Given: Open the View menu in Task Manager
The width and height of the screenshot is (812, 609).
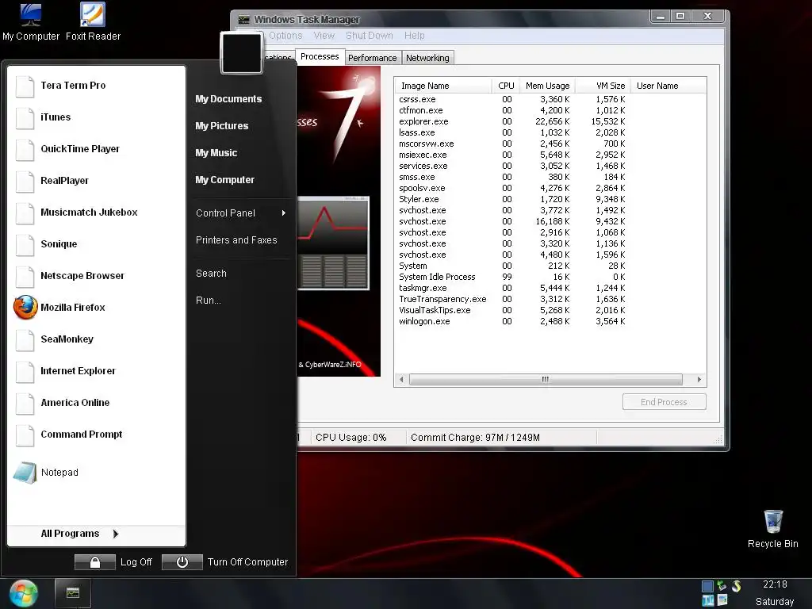Looking at the screenshot, I should pos(324,36).
